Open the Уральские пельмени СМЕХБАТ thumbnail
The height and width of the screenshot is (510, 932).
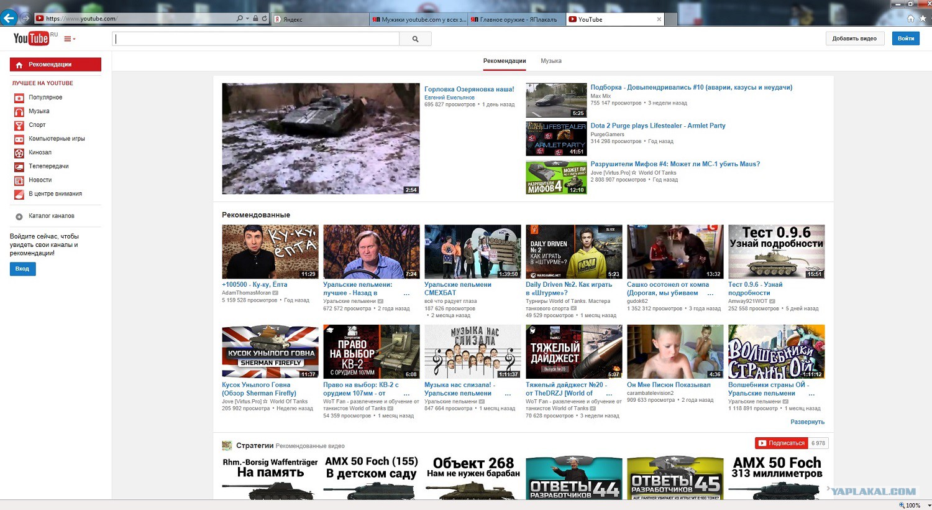coord(473,252)
